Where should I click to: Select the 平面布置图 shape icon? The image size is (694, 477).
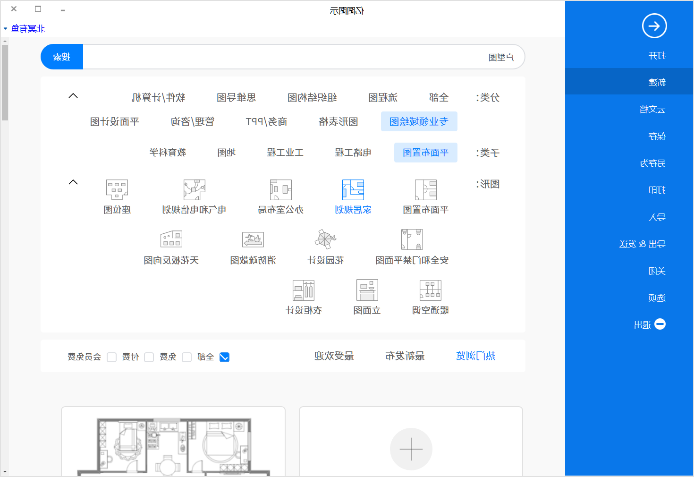tap(426, 190)
